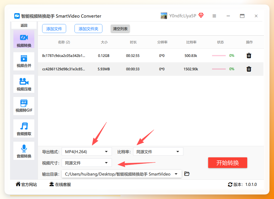Contact 在线客服 online support
This screenshot has height=199, width=274.
[60, 184]
